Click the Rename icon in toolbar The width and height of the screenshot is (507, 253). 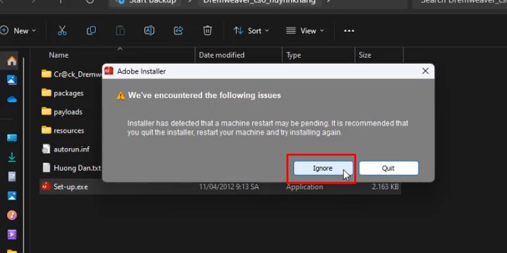coord(150,30)
